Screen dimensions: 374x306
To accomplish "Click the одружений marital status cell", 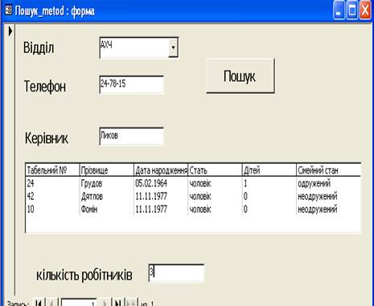I will 314,184.
